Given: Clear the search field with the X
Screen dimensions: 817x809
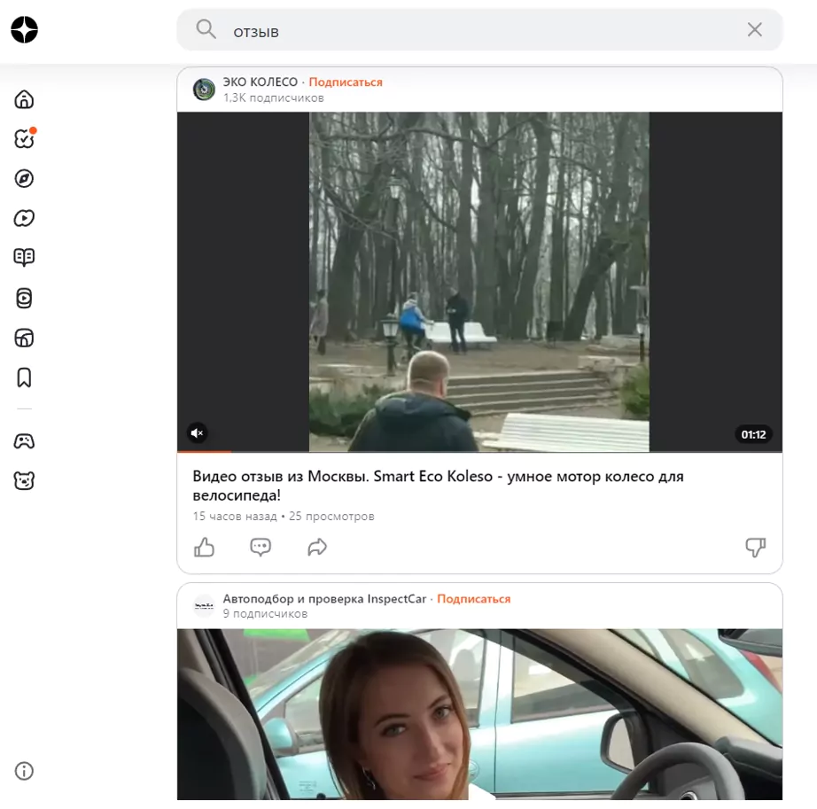Looking at the screenshot, I should coord(754,30).
